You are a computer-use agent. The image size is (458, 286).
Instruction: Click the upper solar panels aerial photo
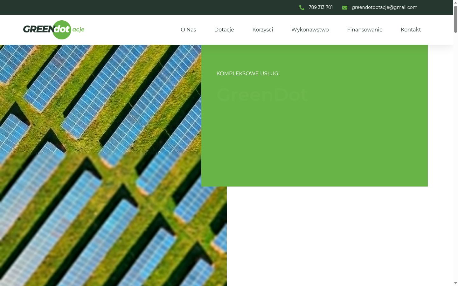coord(101,99)
